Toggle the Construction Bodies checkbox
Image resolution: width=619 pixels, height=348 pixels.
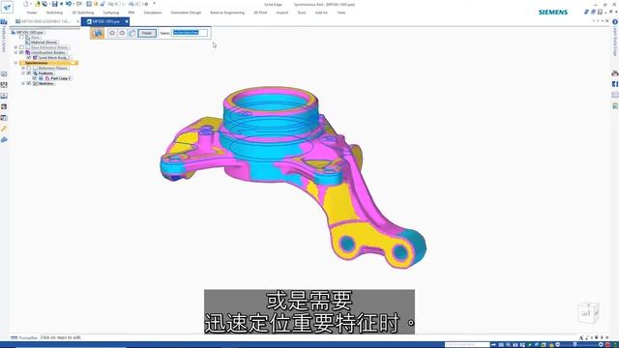[21, 52]
